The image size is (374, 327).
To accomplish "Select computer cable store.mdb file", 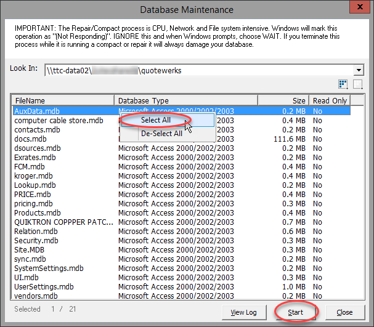I will (x=59, y=120).
